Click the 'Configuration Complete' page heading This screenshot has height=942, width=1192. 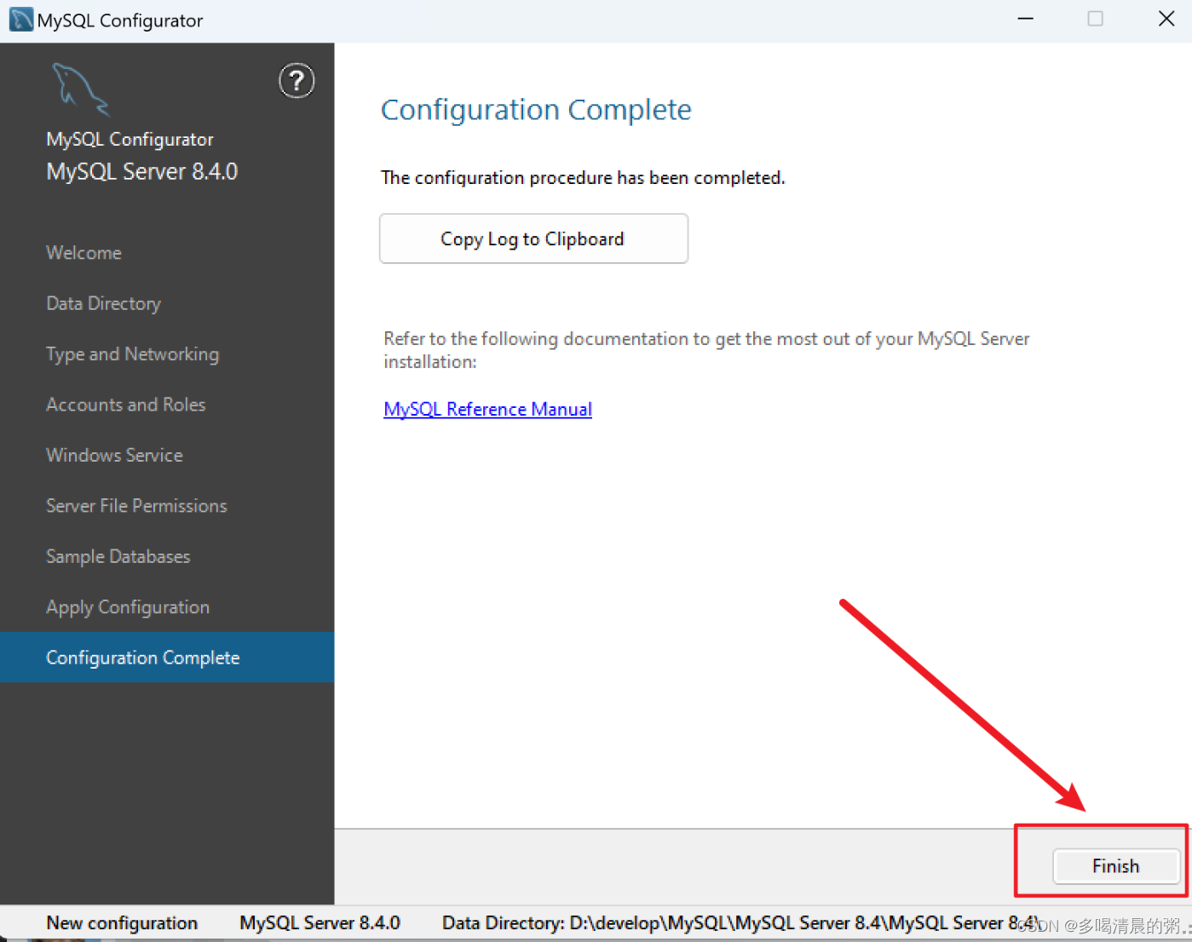click(536, 110)
